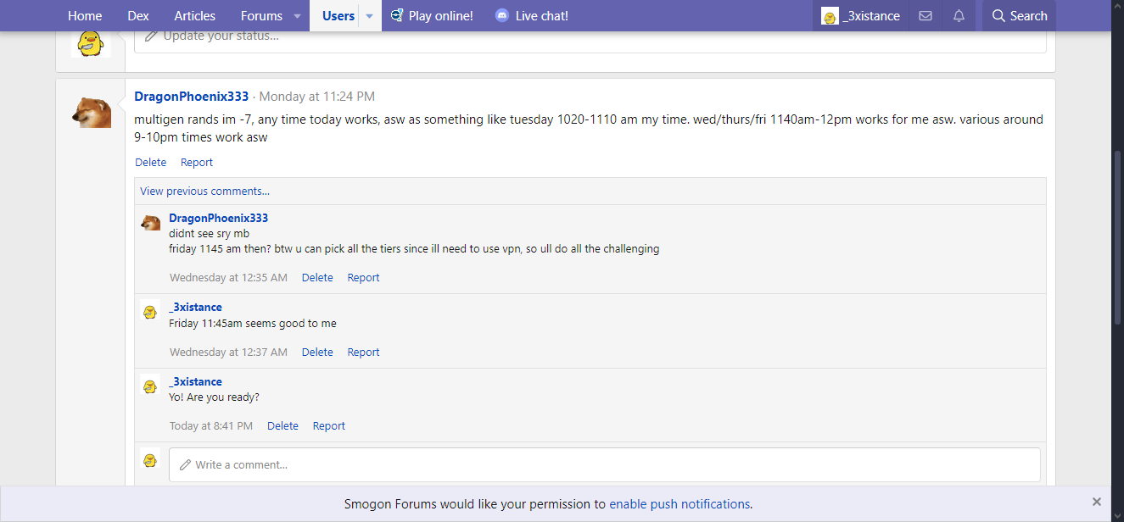Image resolution: width=1124 pixels, height=522 pixels.
Task: Click the Search magnifier button
Action: [x=1019, y=16]
